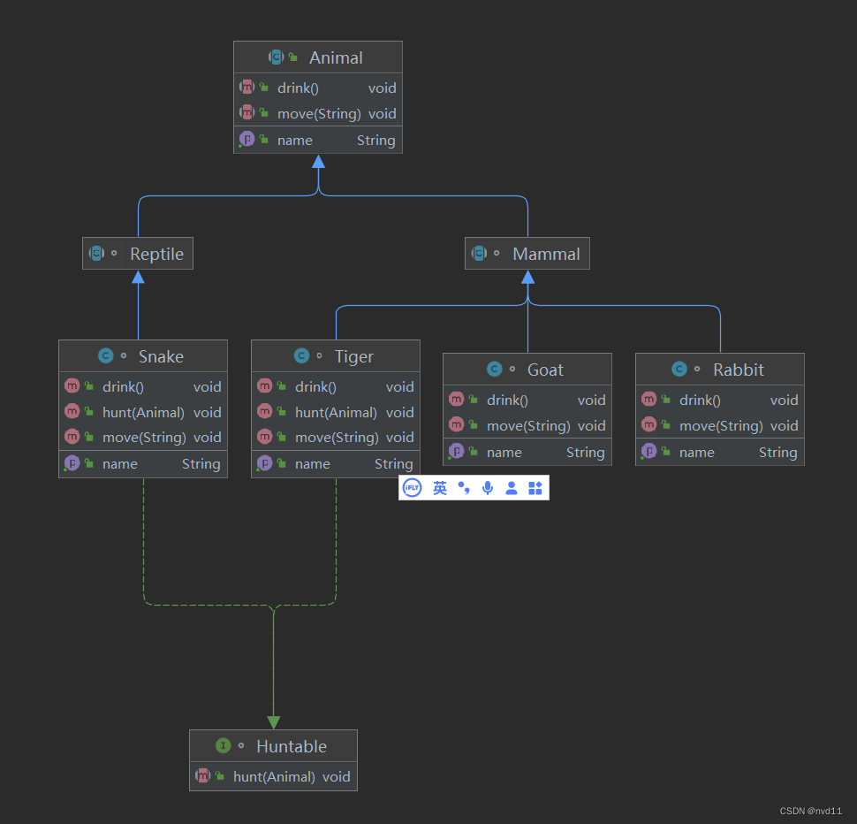The width and height of the screenshot is (857, 824).
Task: Select the Rabbit class header
Action: coord(720,369)
